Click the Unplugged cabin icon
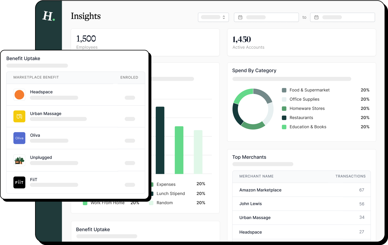The height and width of the screenshot is (245, 388). (19, 160)
